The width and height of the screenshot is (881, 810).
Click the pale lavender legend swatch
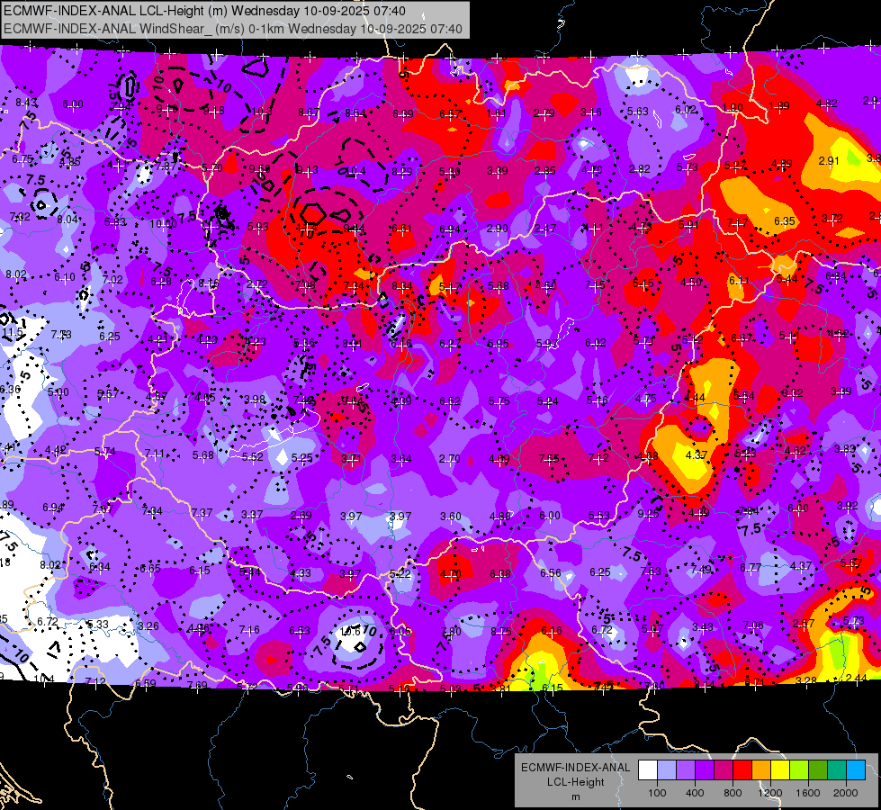click(x=667, y=770)
